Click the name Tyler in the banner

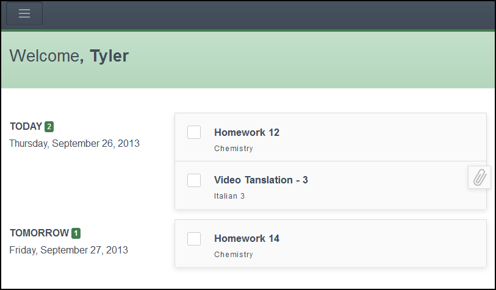pos(109,56)
